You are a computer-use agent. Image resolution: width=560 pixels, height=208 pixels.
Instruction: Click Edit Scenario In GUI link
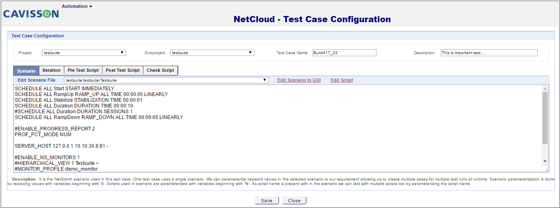pos(299,80)
